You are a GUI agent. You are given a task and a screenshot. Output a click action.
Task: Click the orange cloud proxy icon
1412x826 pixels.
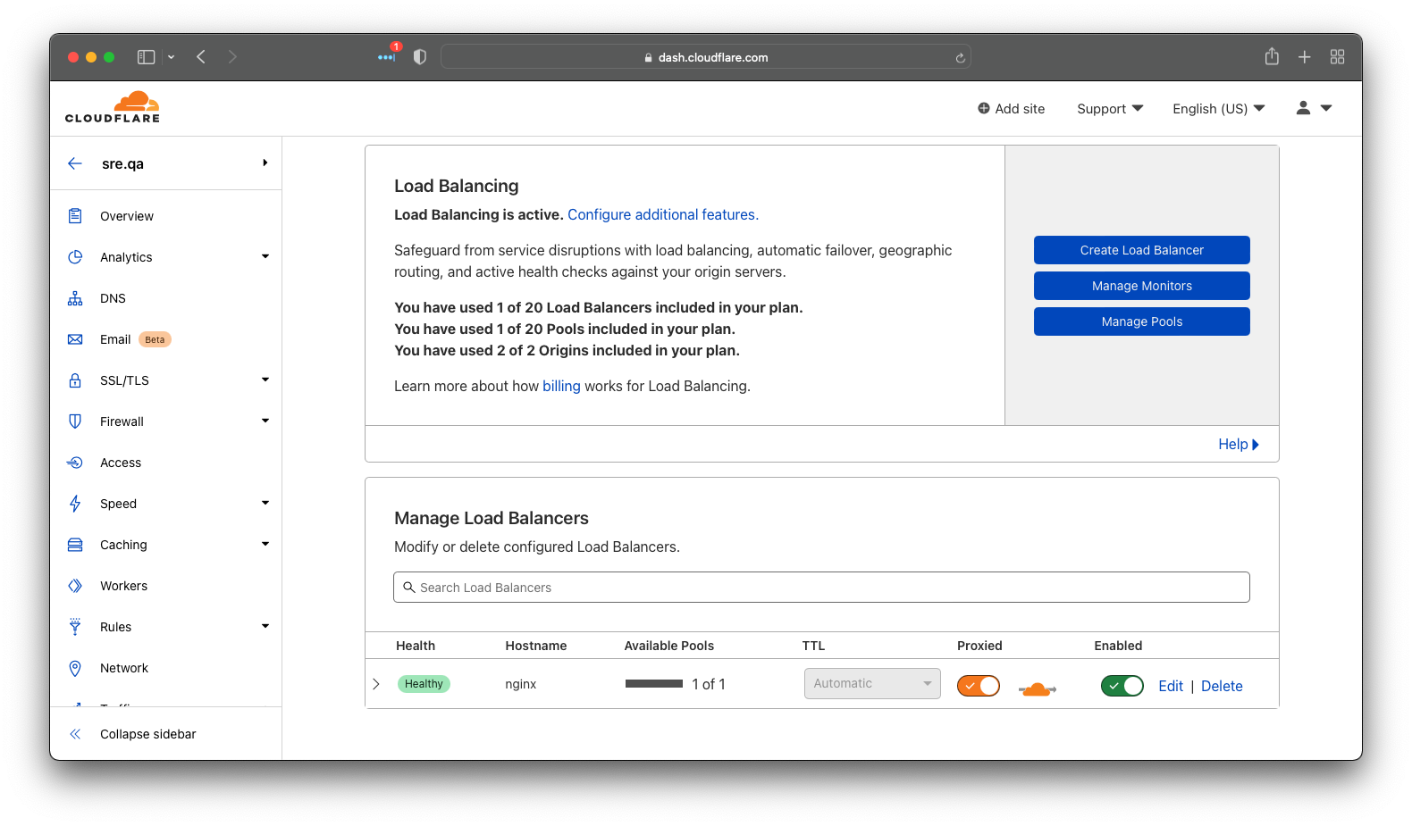[1037, 688]
